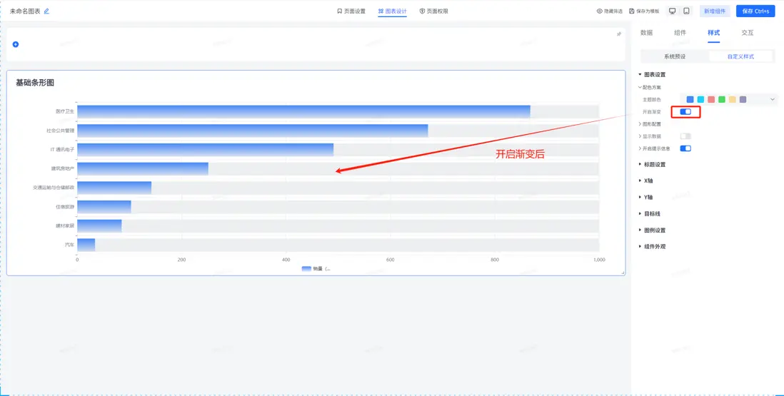Viewport: 784px width, 396px height.
Task: Switch to the 数据 panel tab
Action: tap(646, 32)
